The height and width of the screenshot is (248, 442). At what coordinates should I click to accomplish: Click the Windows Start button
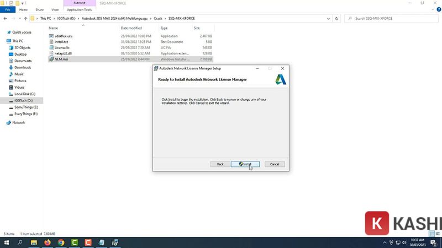coord(6,242)
